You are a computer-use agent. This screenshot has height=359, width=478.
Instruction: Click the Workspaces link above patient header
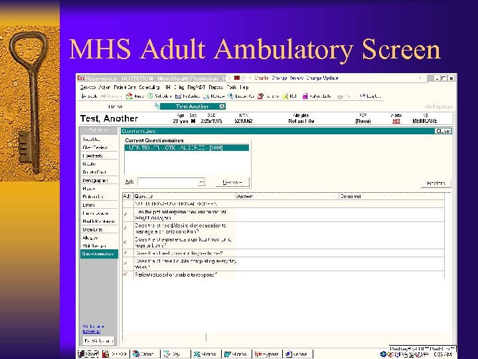[x=438, y=106]
